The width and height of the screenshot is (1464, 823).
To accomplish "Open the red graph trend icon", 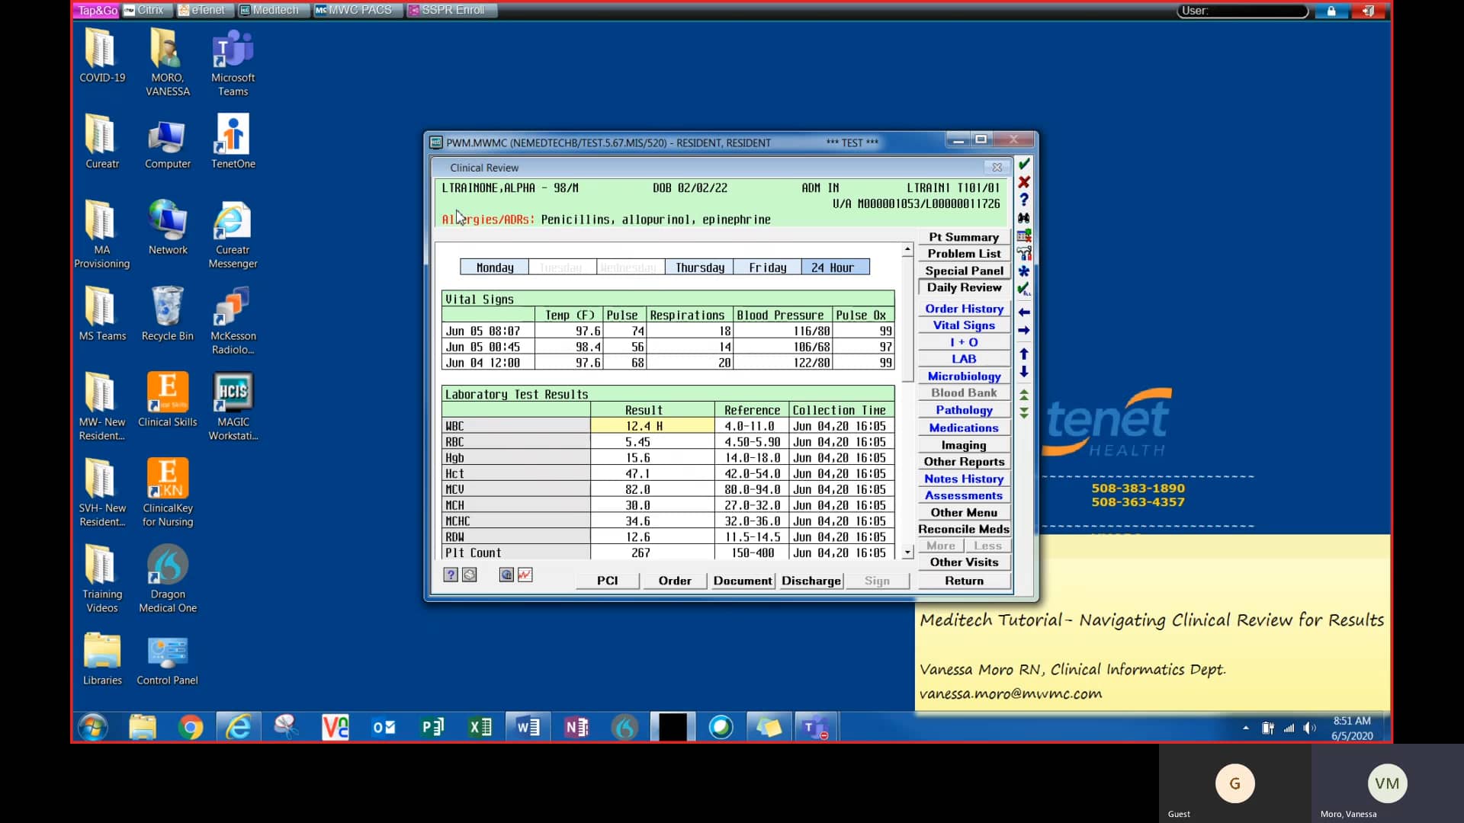I will 525,575.
